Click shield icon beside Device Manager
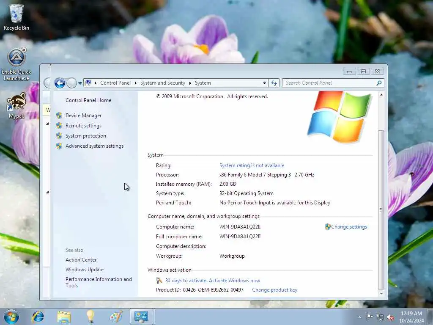The image size is (433, 325). coord(59,116)
